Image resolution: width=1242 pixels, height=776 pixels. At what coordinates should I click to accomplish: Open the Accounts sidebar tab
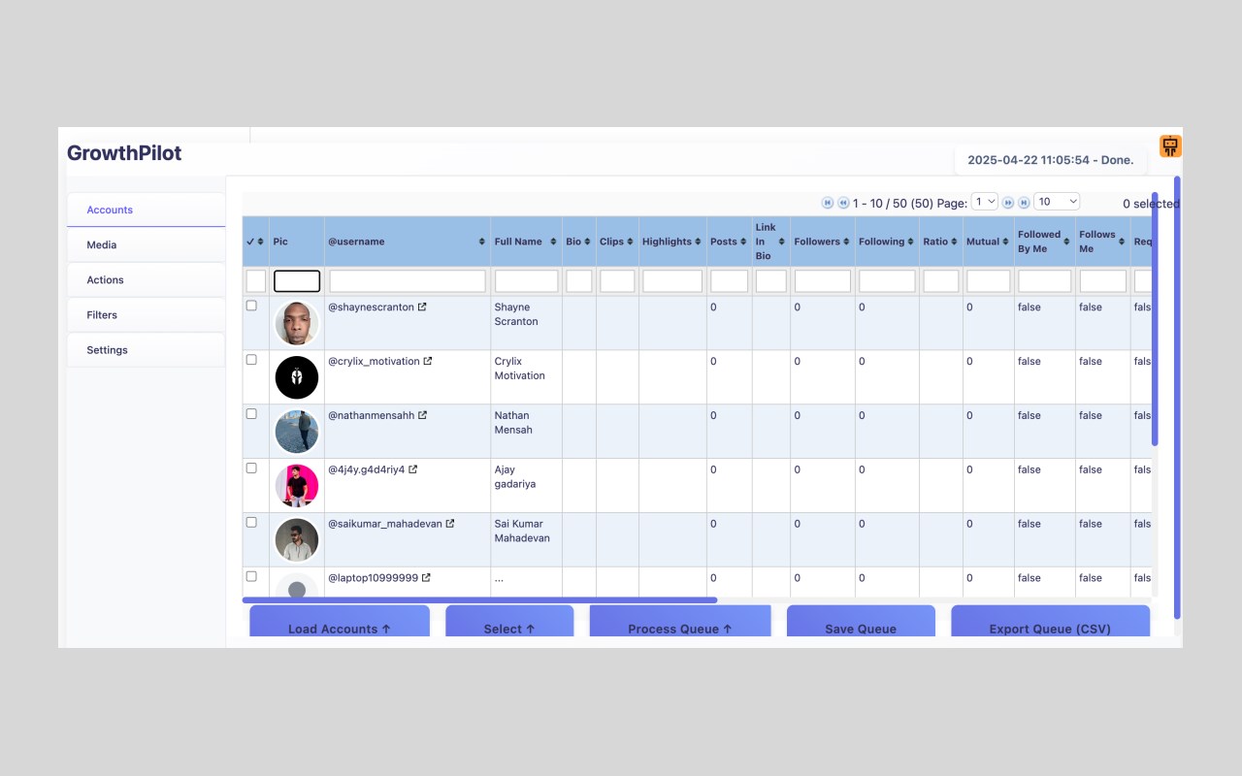146,210
